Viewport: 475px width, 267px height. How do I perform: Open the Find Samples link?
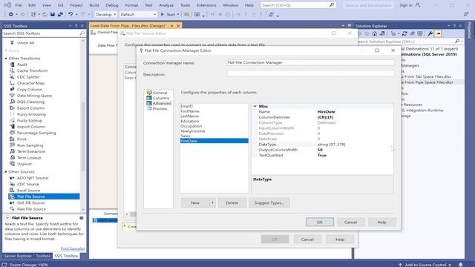pos(73,248)
